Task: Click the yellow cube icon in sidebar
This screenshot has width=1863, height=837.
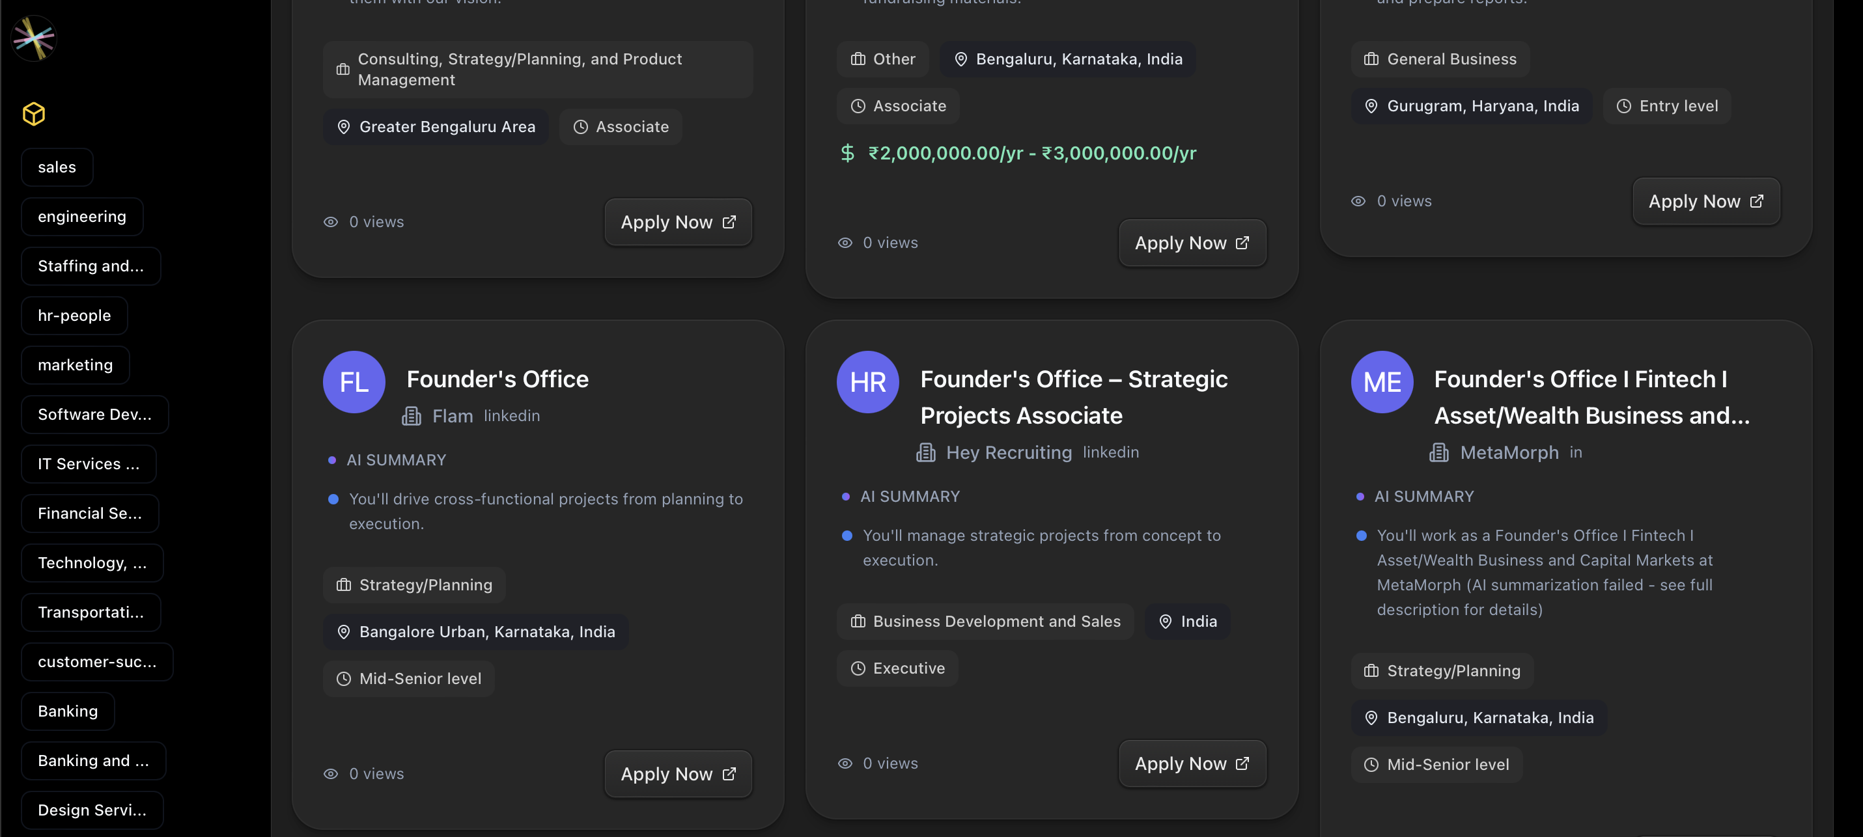Action: (x=34, y=113)
